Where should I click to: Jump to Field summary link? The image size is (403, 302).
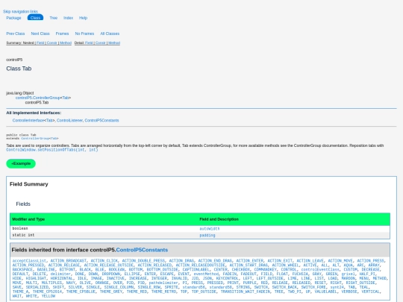tap(40, 43)
